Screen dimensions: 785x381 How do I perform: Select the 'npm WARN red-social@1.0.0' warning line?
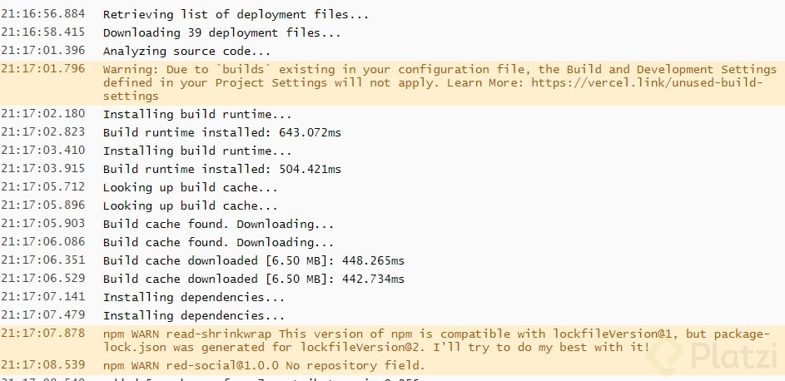(x=264, y=365)
